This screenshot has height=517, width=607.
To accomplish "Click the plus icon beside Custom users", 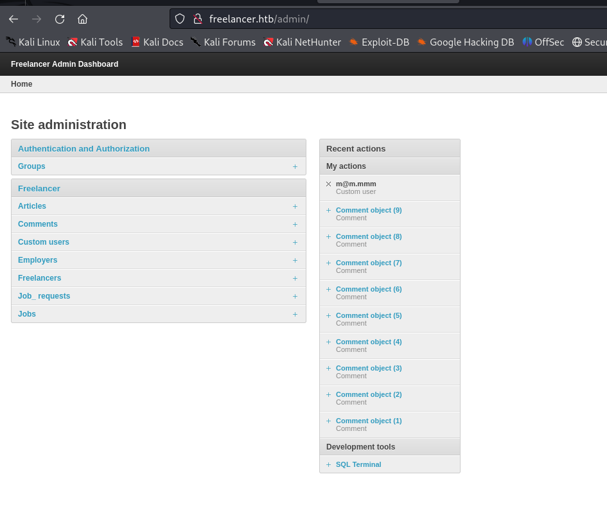I will [x=295, y=242].
